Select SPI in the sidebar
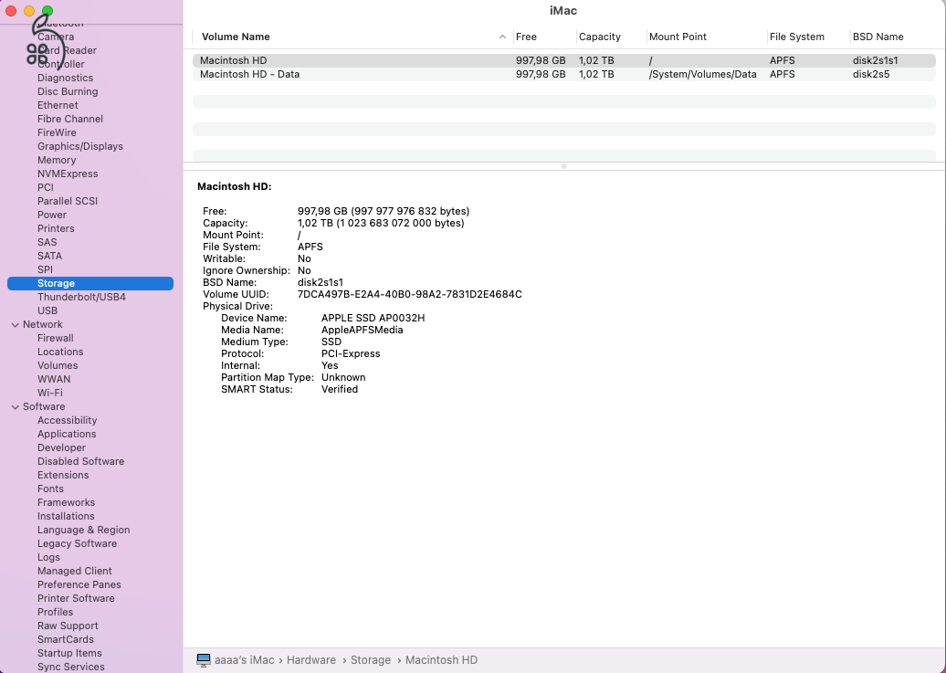This screenshot has height=673, width=946. [46, 269]
